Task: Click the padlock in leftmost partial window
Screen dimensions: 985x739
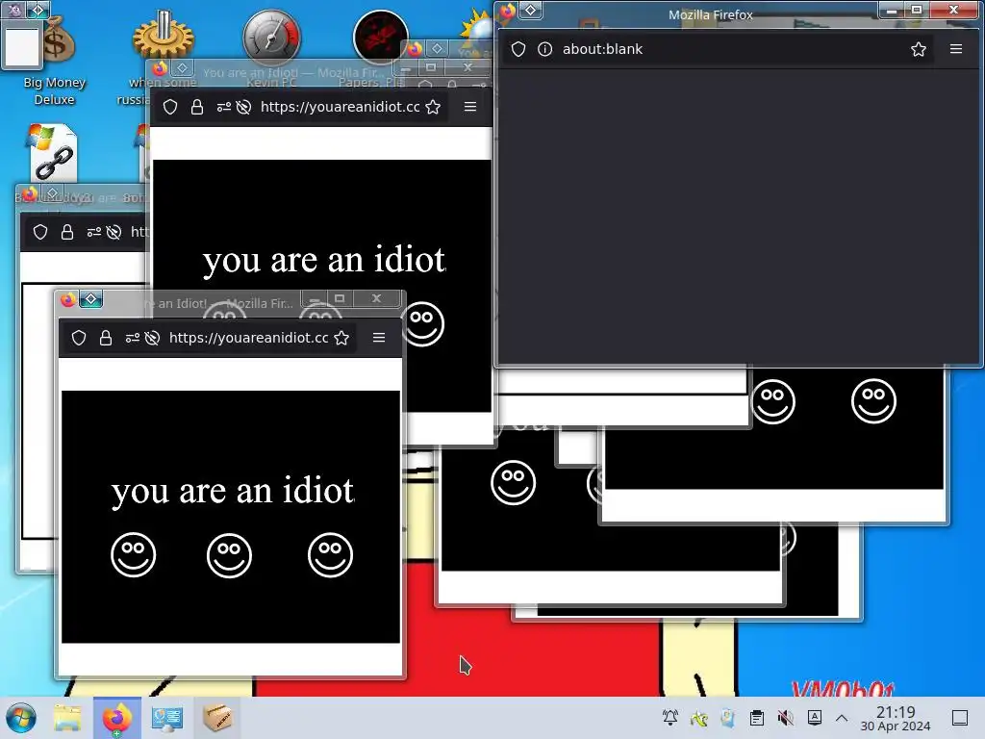Action: (67, 232)
